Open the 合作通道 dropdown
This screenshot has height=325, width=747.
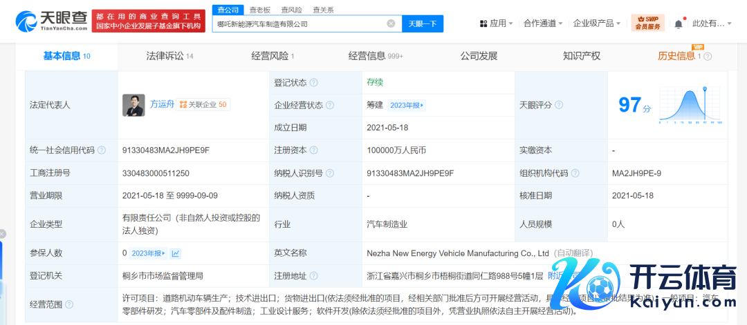pyautogui.click(x=542, y=23)
